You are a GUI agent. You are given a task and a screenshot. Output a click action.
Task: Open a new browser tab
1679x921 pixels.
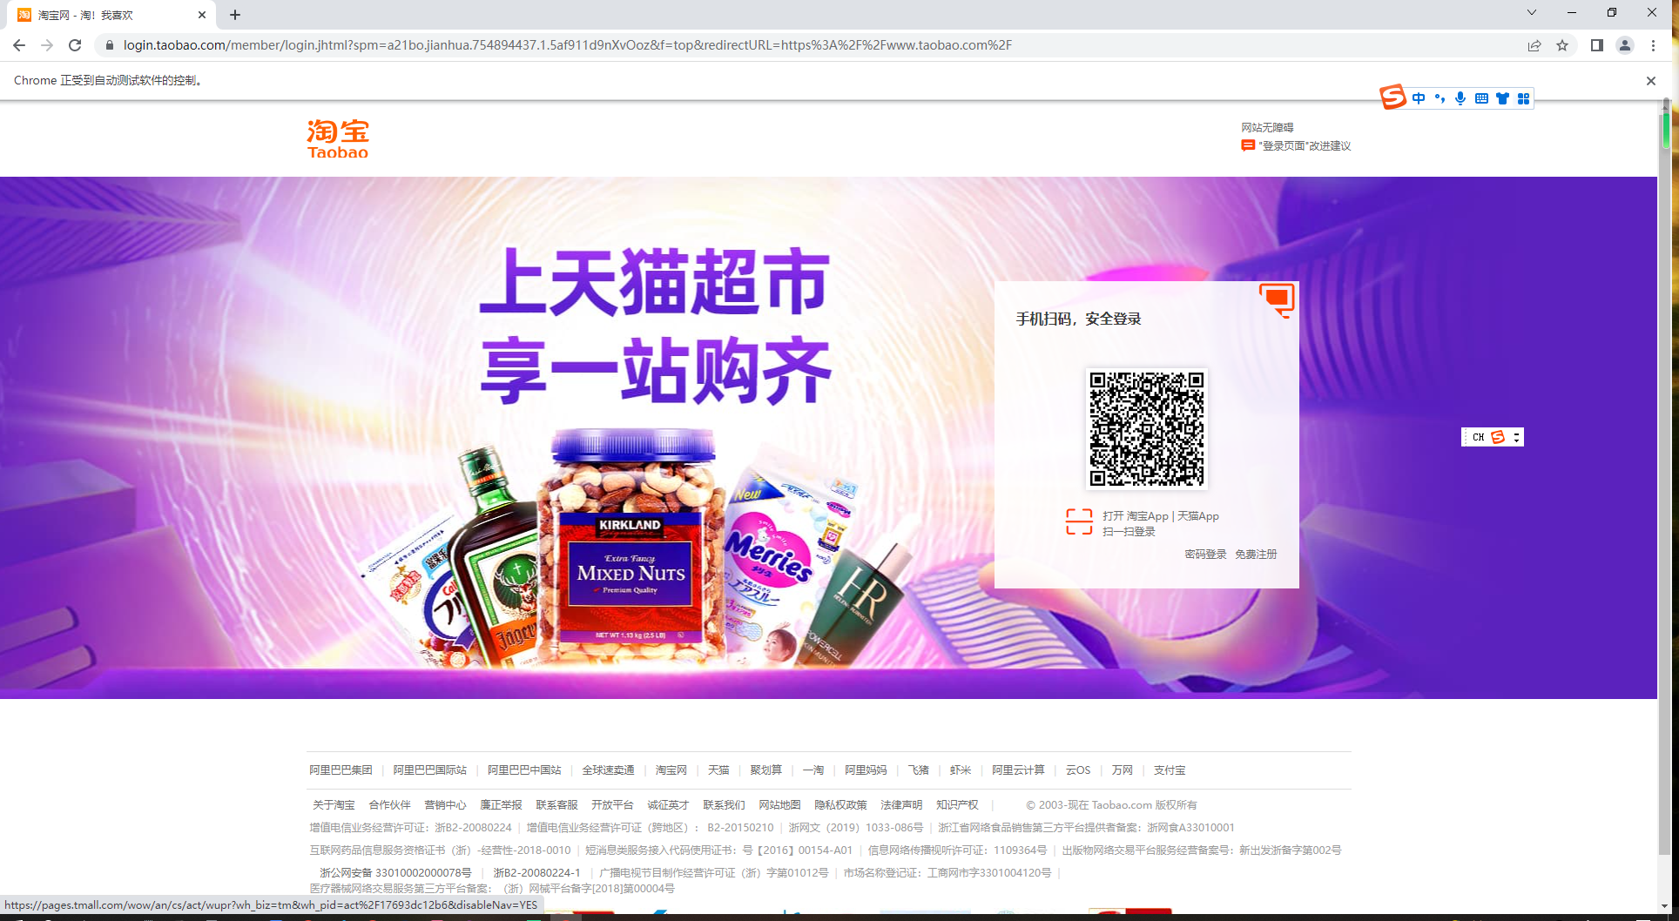point(235,15)
